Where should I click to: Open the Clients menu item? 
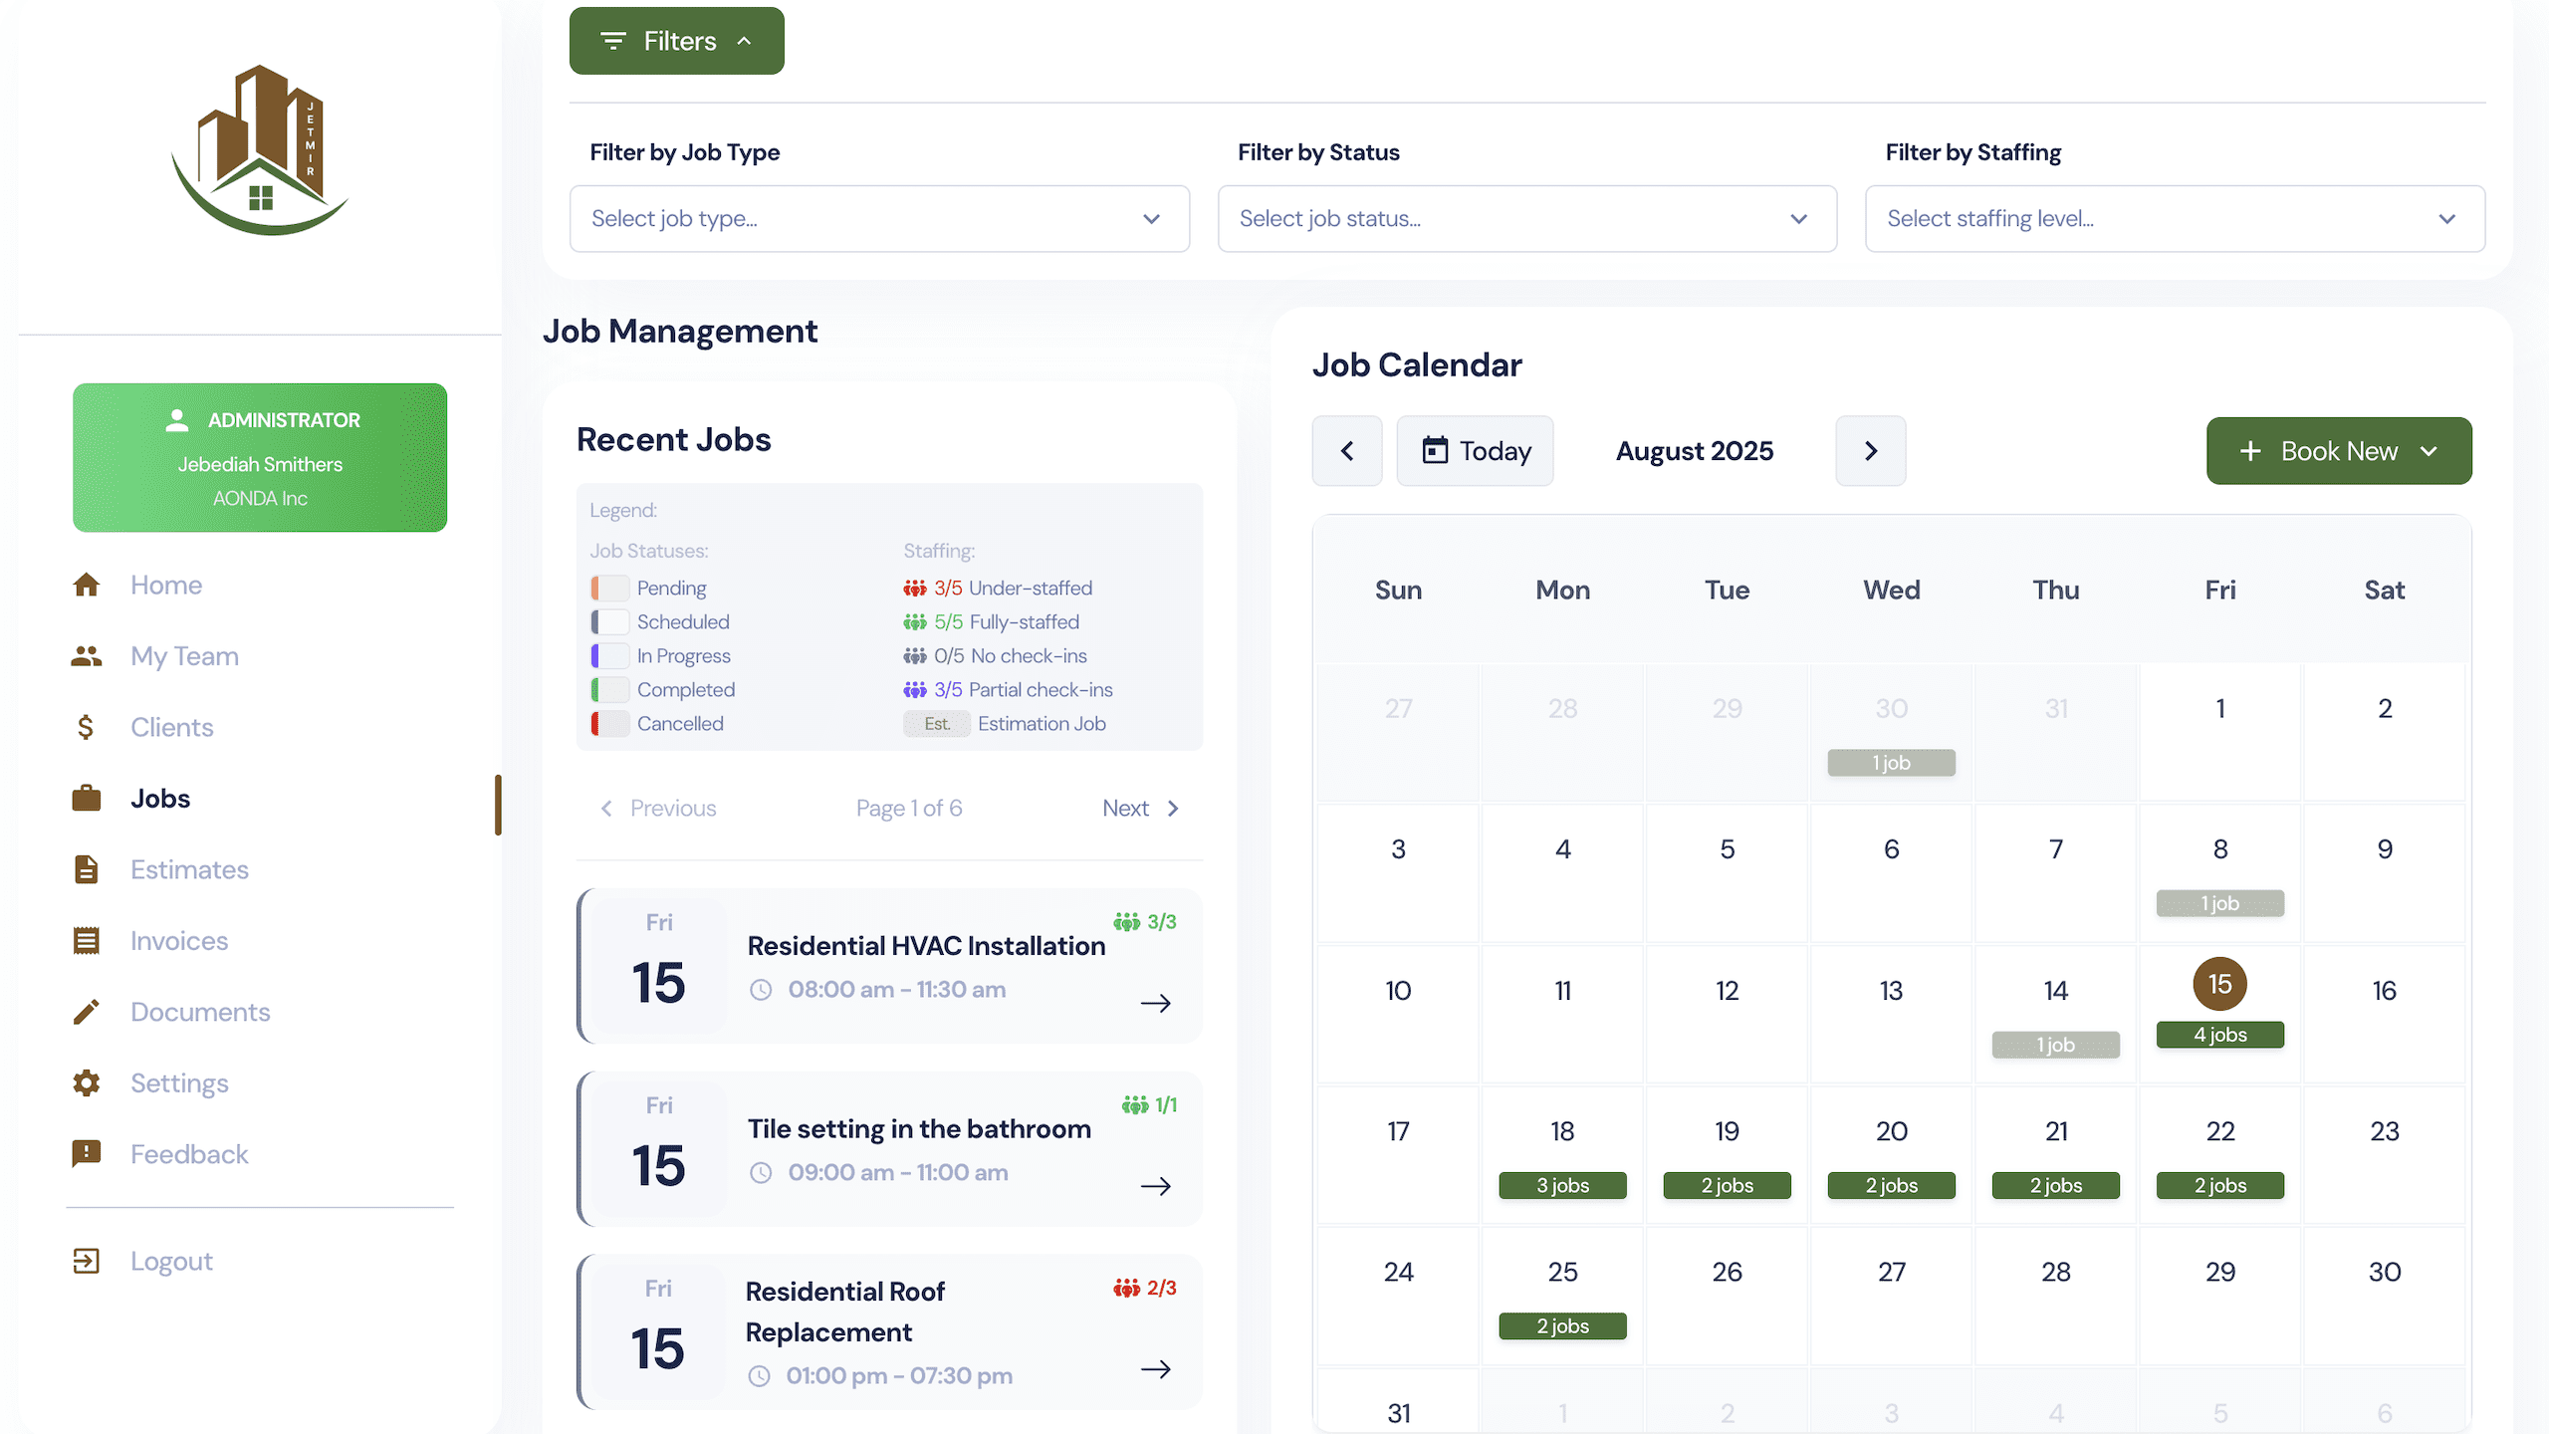click(172, 727)
